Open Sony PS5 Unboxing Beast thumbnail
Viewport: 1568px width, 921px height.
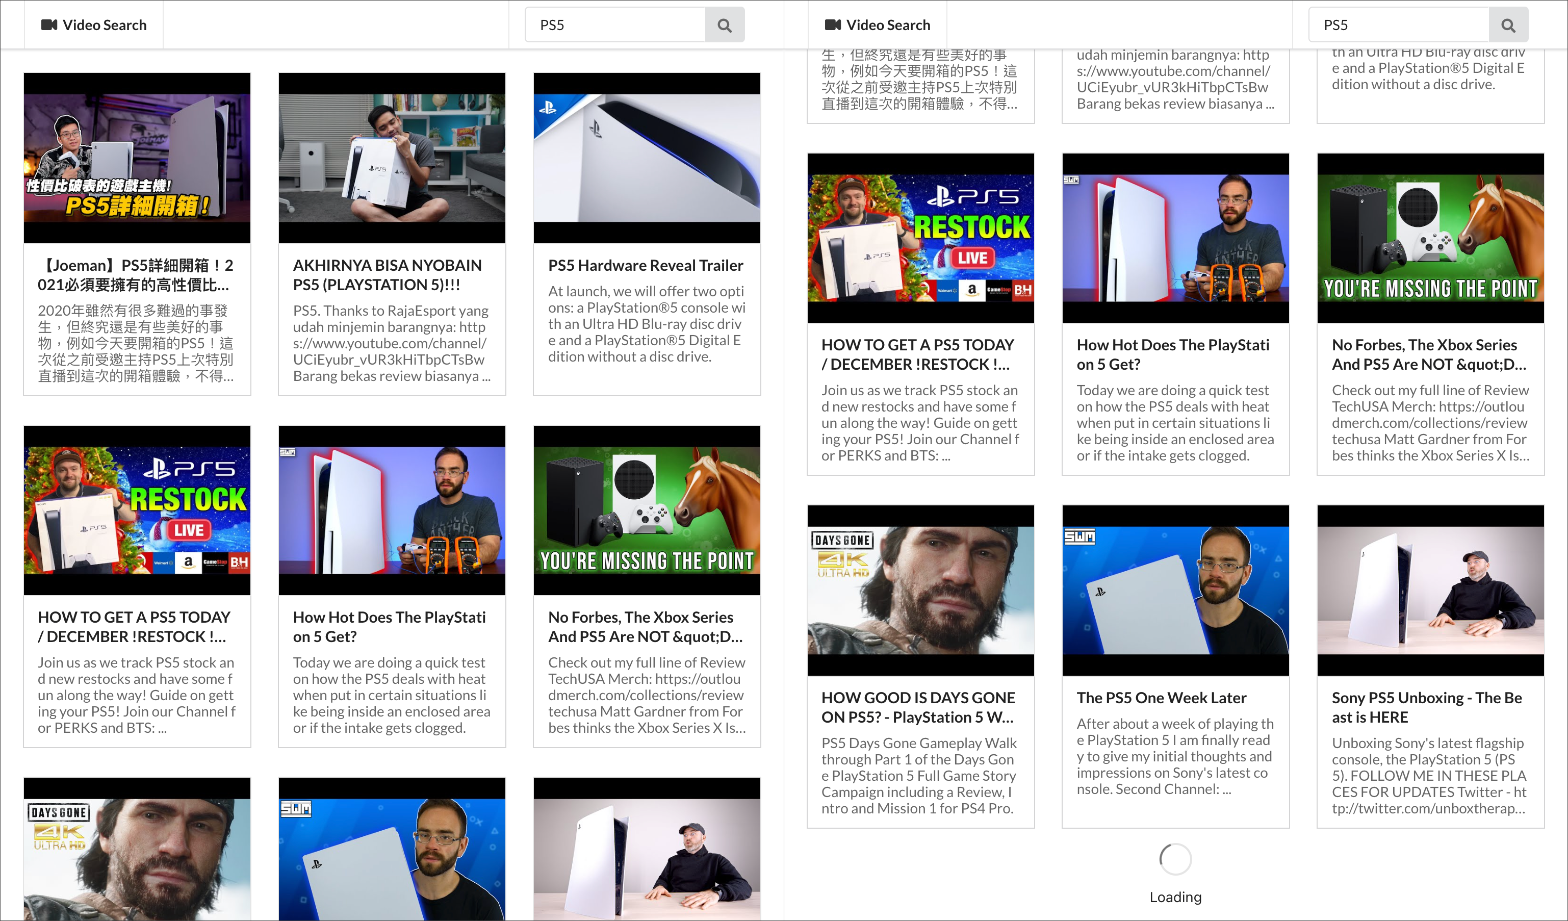tap(1430, 590)
